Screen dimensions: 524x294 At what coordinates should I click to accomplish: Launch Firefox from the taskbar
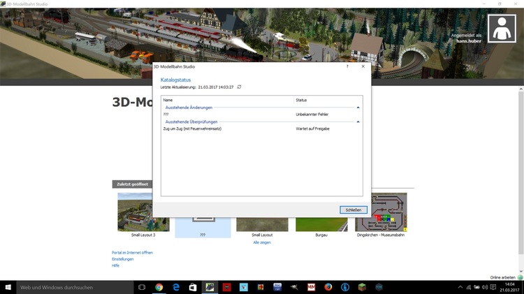click(x=328, y=287)
